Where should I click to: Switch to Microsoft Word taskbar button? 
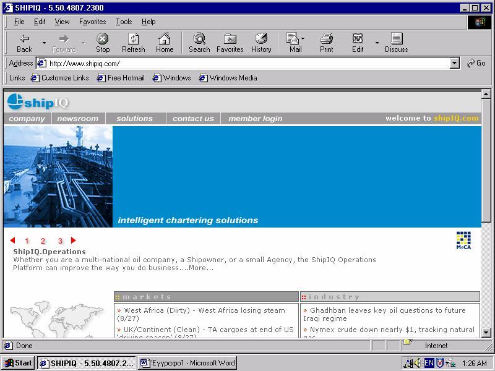tap(188, 363)
